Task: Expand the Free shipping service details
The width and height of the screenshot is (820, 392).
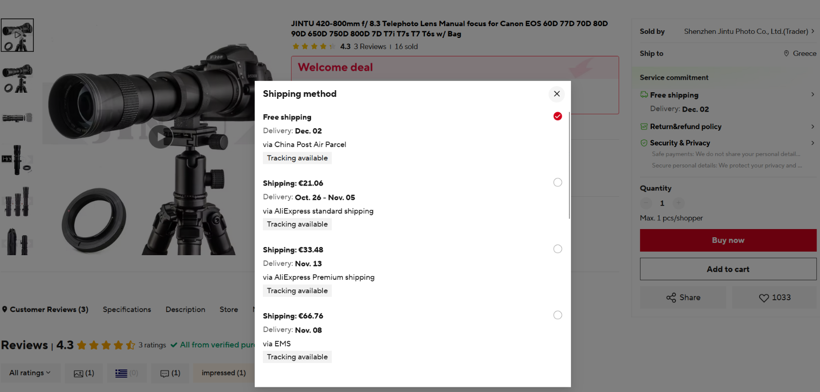Action: (x=812, y=95)
